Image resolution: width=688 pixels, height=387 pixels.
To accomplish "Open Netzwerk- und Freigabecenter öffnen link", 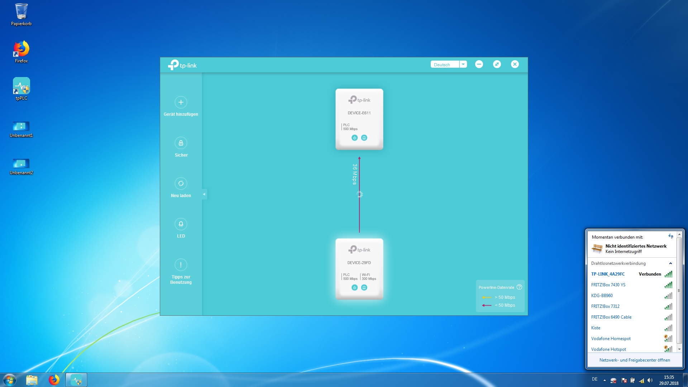I will pyautogui.click(x=634, y=360).
